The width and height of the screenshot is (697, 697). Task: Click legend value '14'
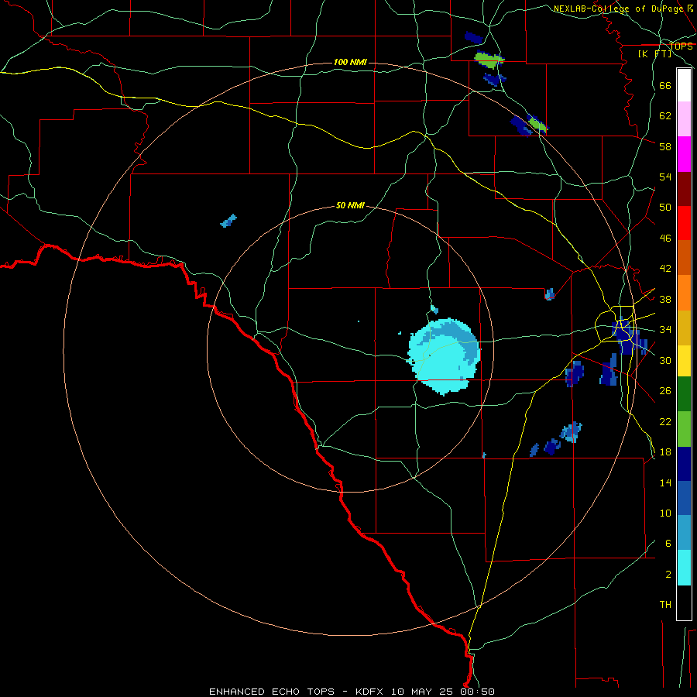coord(665,482)
